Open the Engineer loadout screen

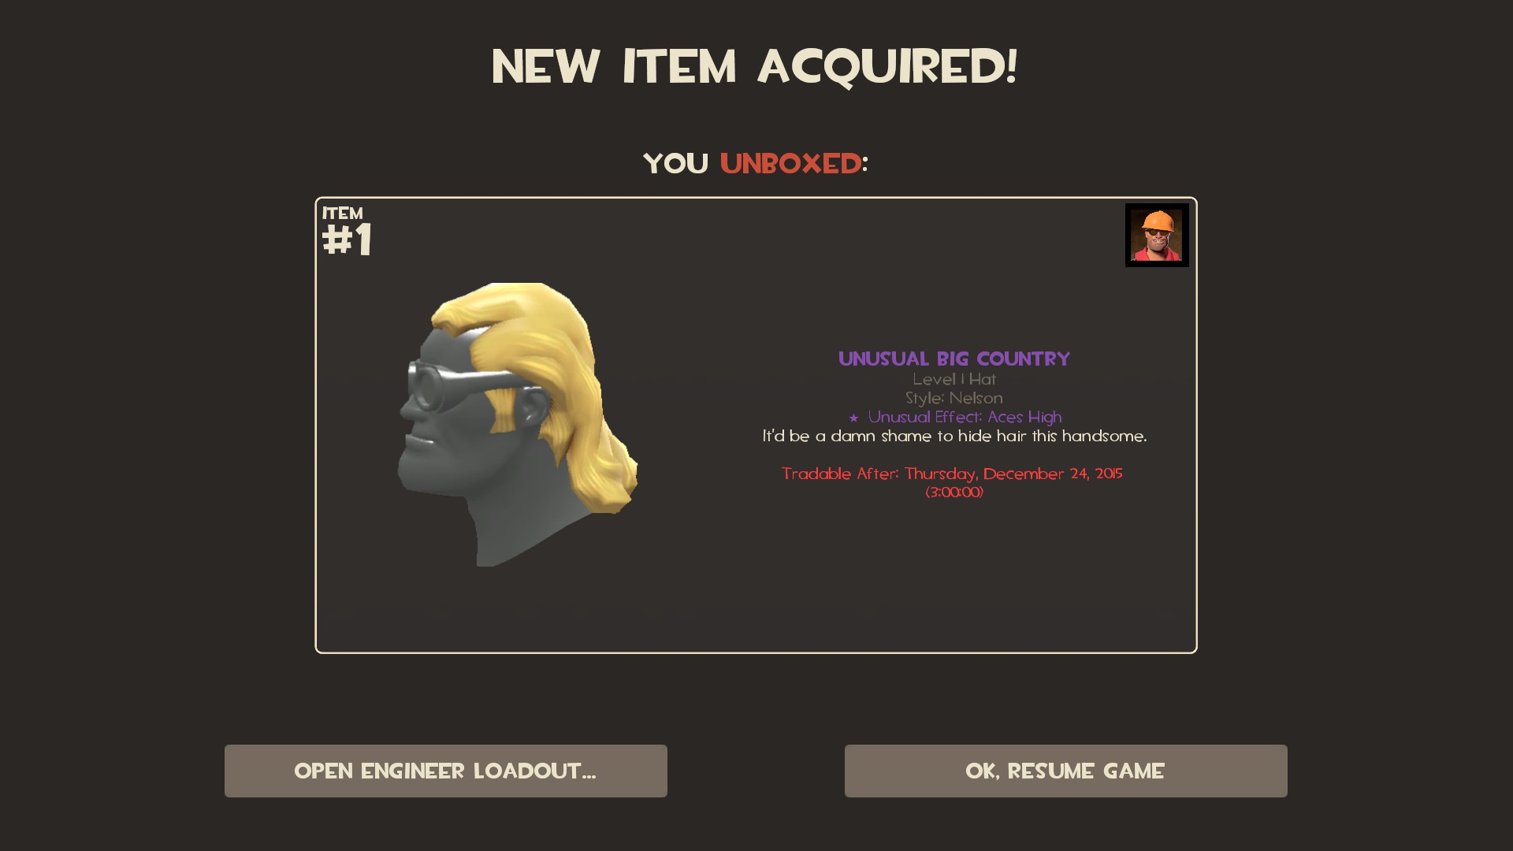[x=445, y=771]
